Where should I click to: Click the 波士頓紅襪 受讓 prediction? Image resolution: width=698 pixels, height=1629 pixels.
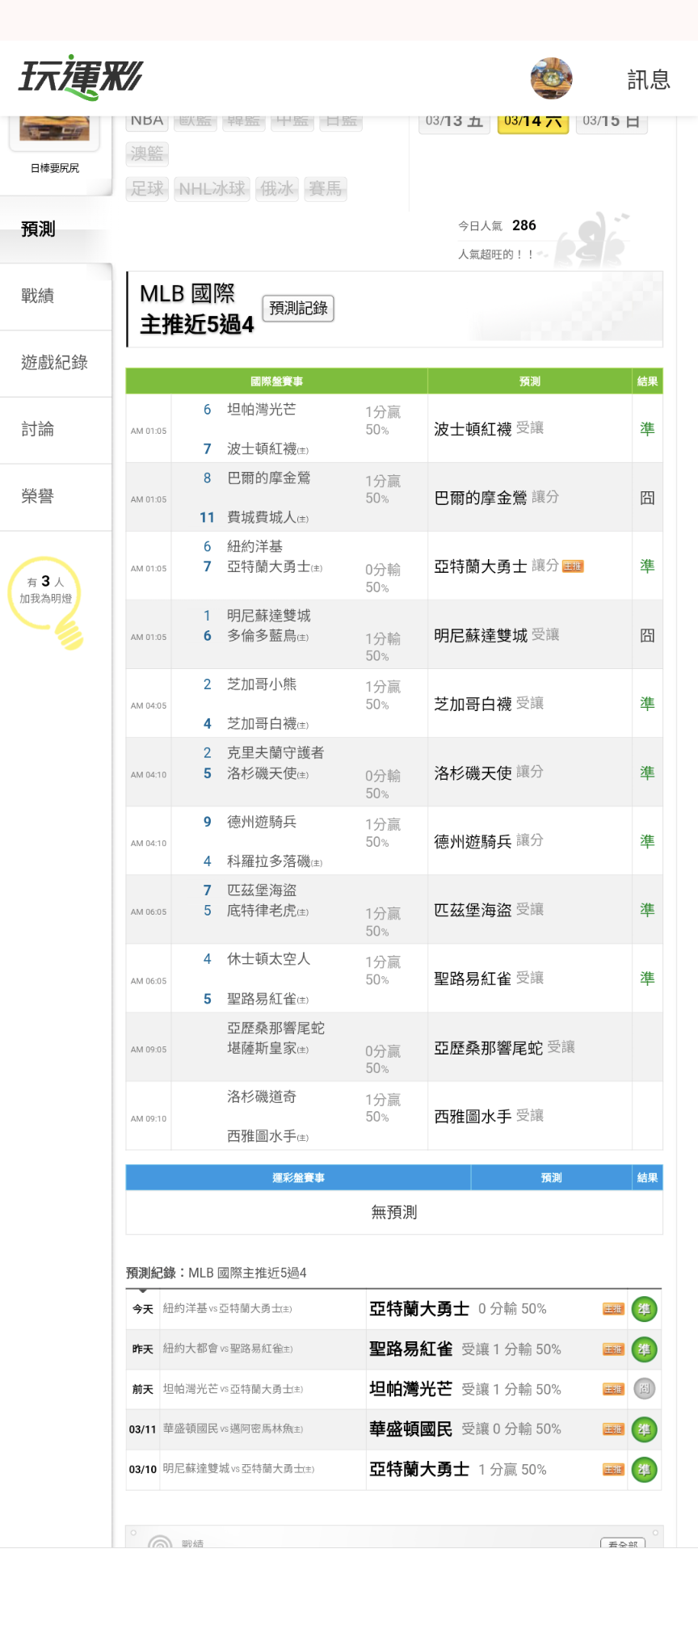pos(488,429)
